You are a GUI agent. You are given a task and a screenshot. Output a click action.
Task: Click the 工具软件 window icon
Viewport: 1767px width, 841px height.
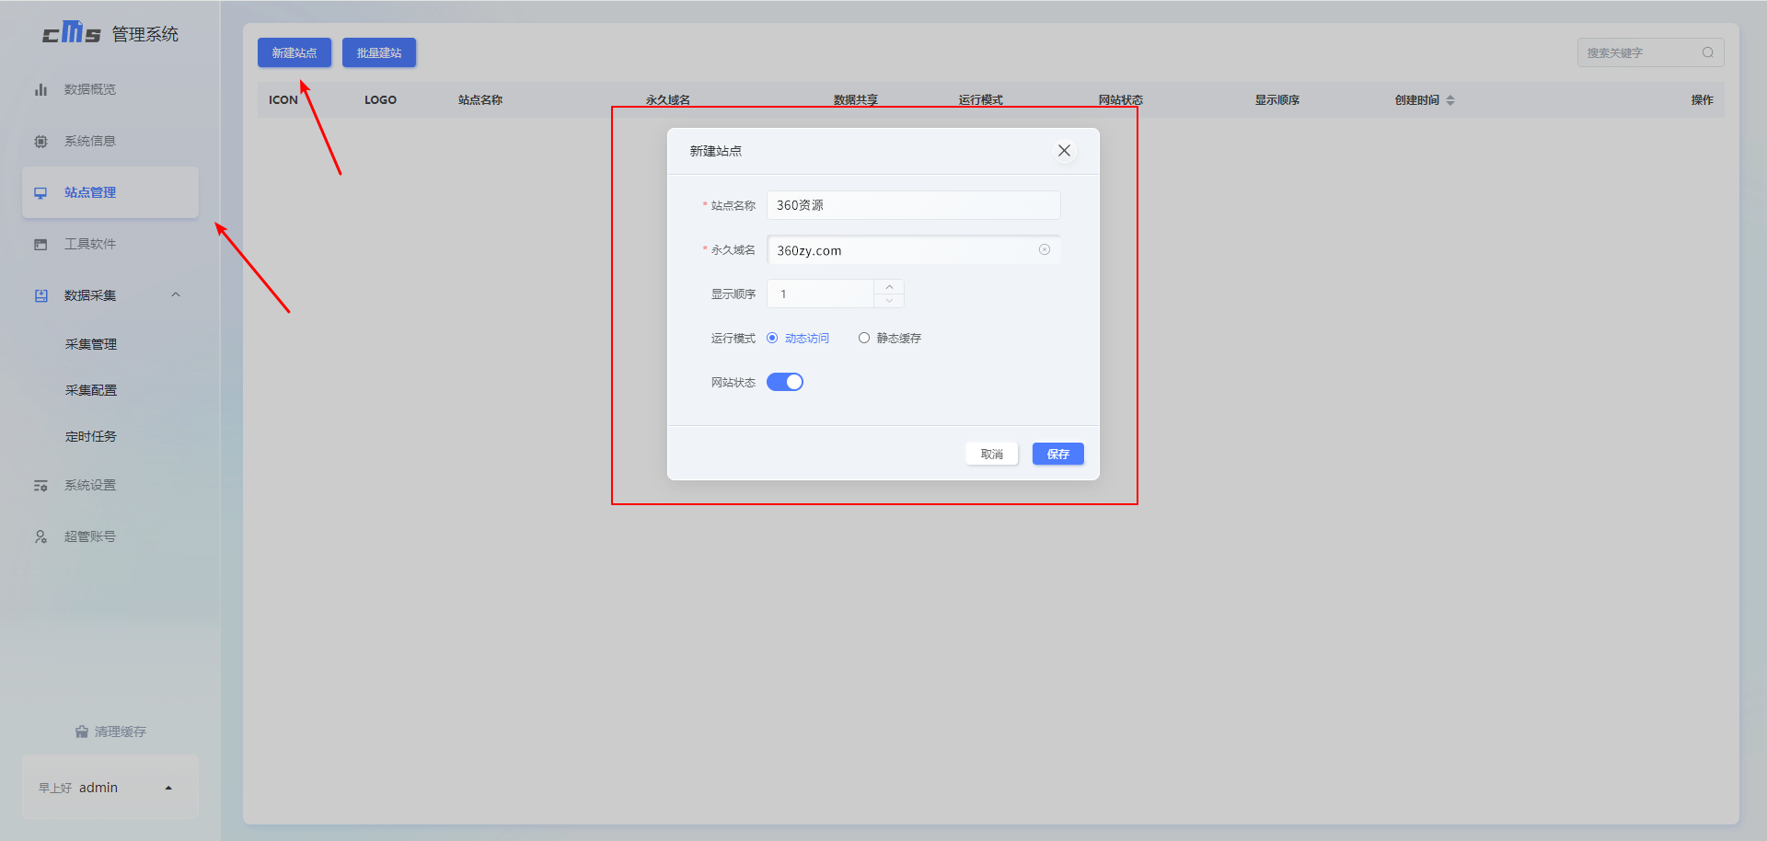coord(40,244)
